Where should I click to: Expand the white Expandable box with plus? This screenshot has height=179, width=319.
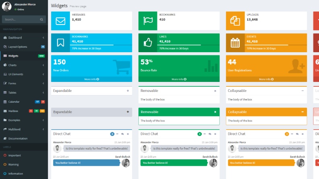pyautogui.click(x=128, y=91)
